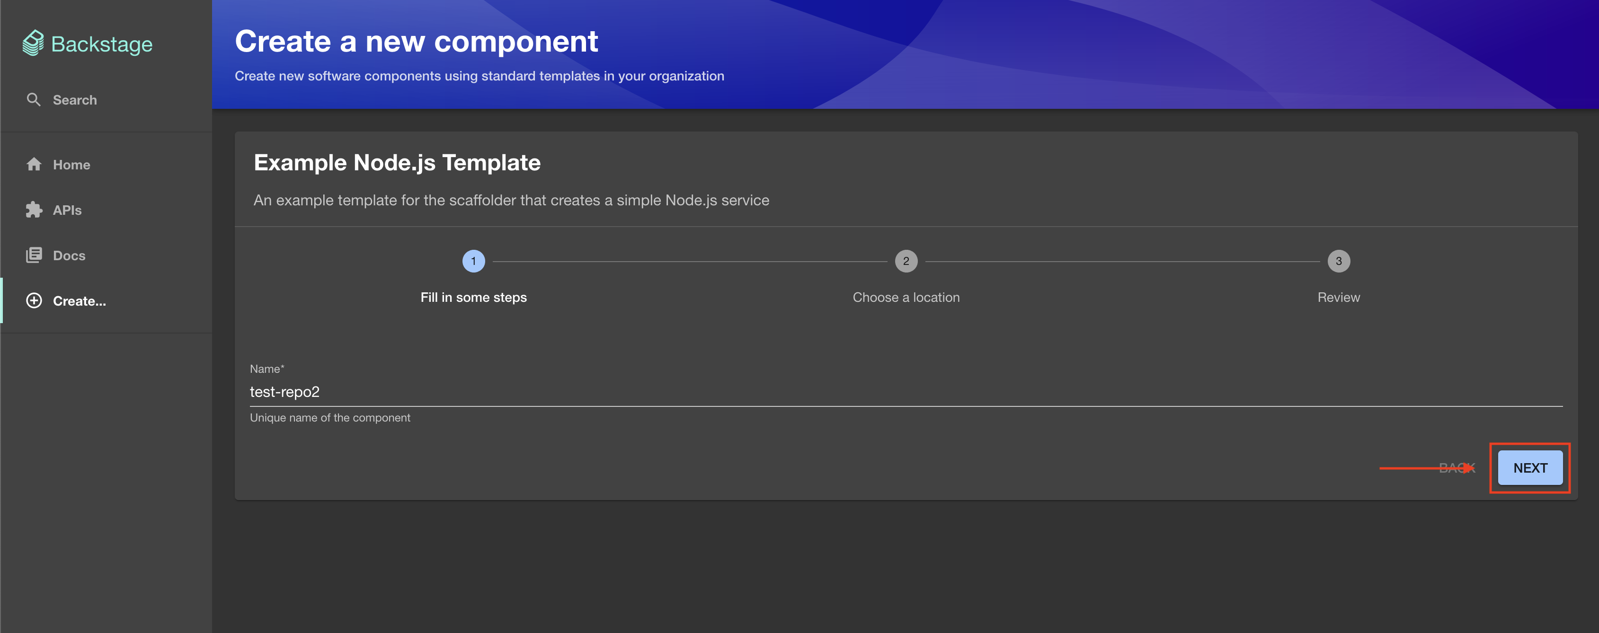Click the "Fill in some steps" label
The width and height of the screenshot is (1599, 633).
click(x=473, y=297)
